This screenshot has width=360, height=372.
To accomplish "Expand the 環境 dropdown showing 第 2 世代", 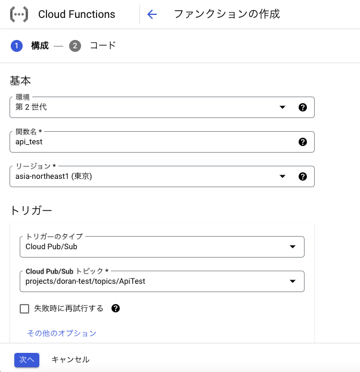I will [162, 107].
